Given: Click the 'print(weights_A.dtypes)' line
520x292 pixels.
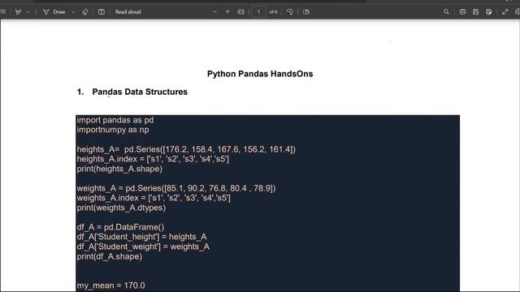Looking at the screenshot, I should click(121, 208).
